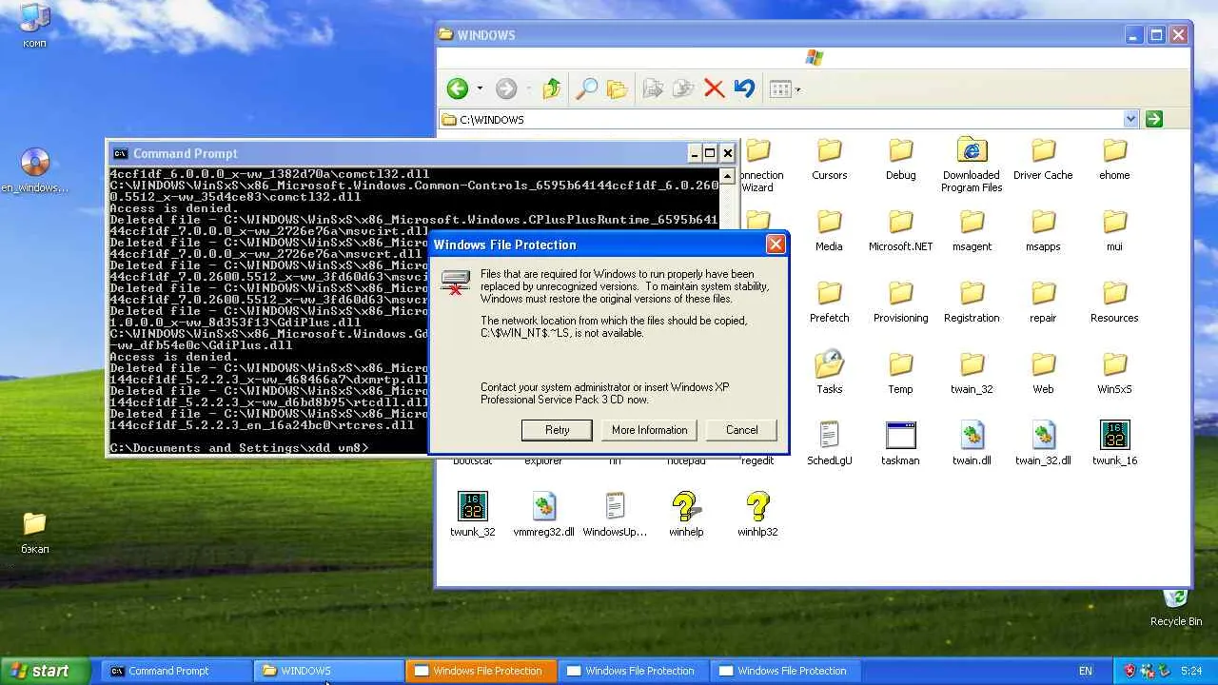Viewport: 1218px width, 685px height.
Task: Select the twain_32.dll file
Action: (x=1043, y=444)
